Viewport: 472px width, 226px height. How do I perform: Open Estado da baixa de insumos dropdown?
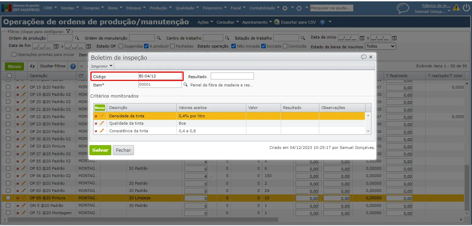pos(381,46)
